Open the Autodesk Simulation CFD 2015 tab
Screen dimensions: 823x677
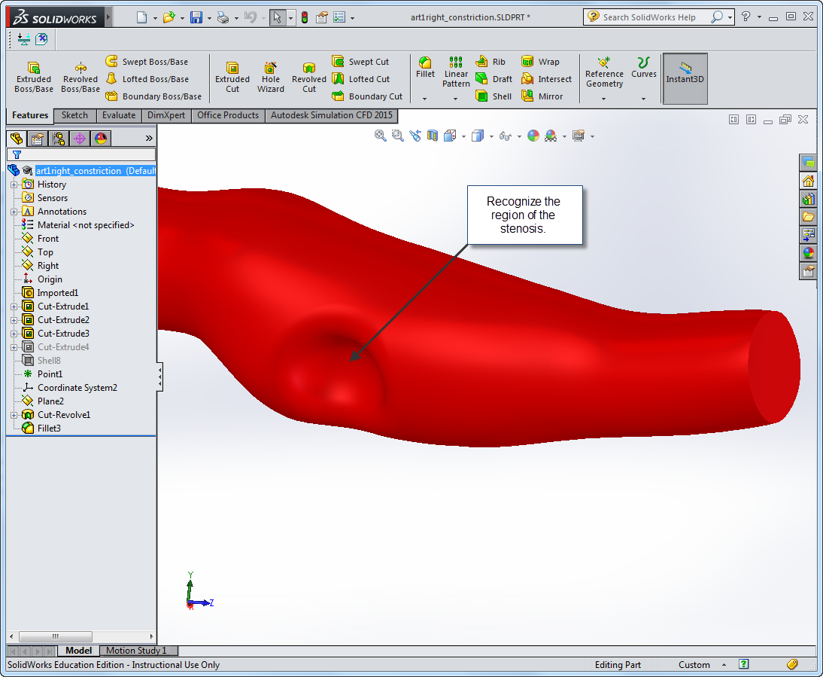(331, 115)
